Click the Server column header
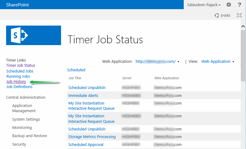The width and height of the screenshot is (246, 149). tap(127, 78)
